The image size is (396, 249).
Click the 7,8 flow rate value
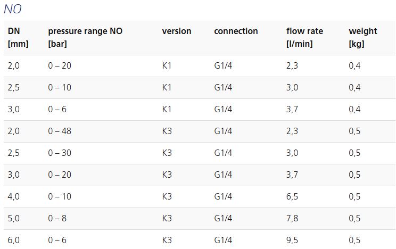click(292, 218)
